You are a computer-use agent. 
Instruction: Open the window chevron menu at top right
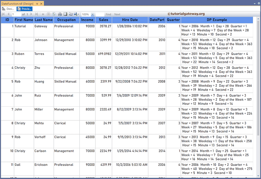254,3
